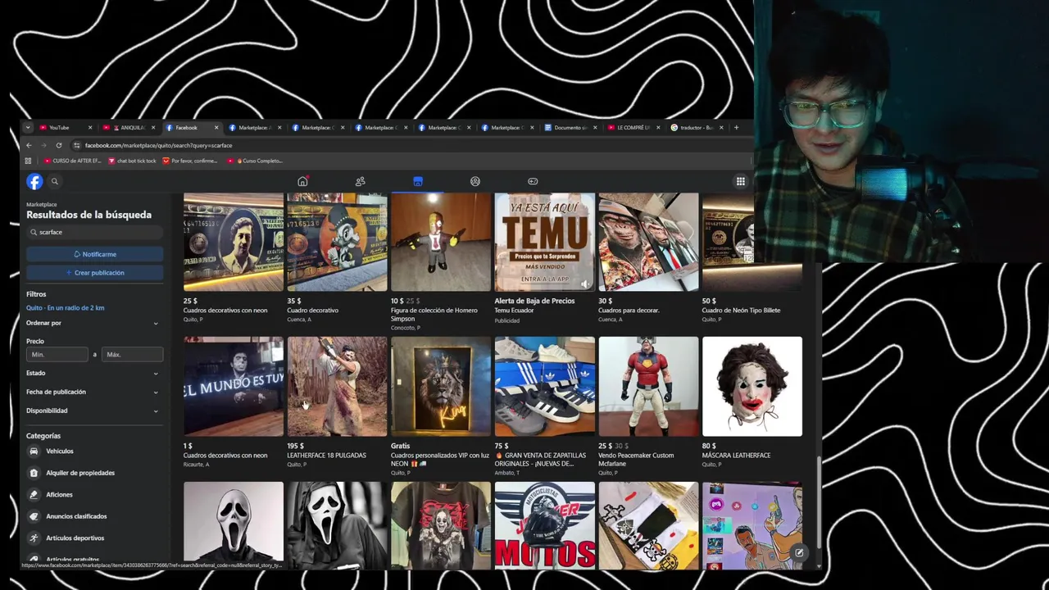Change location Quito radius link

click(66, 307)
